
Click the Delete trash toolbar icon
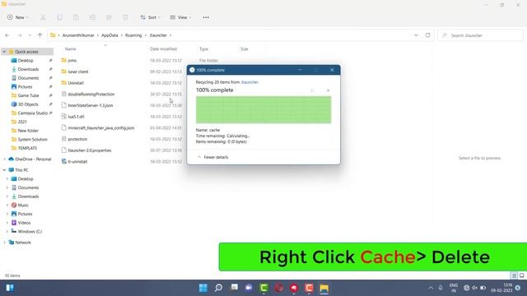[x=125, y=17]
